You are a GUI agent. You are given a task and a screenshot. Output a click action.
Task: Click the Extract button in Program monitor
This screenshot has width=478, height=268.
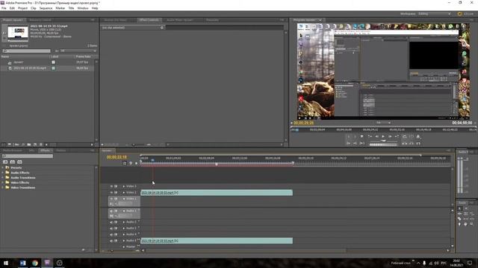(412, 144)
